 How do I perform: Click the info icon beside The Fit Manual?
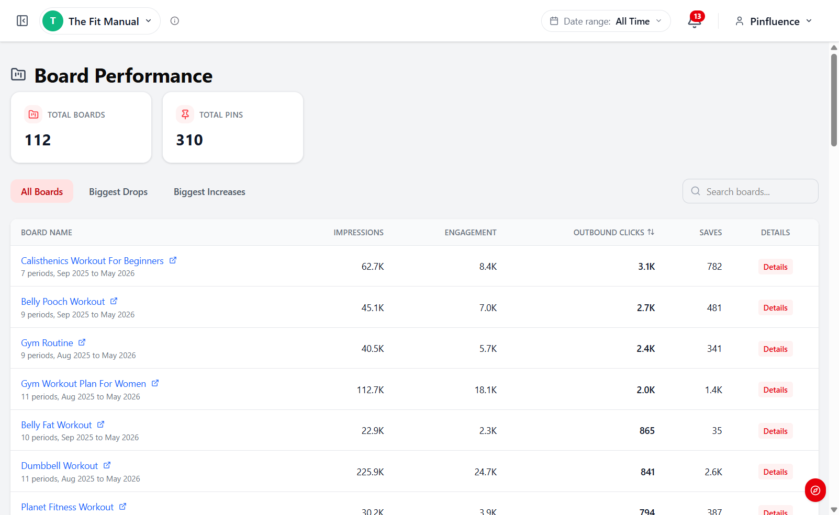(x=175, y=21)
